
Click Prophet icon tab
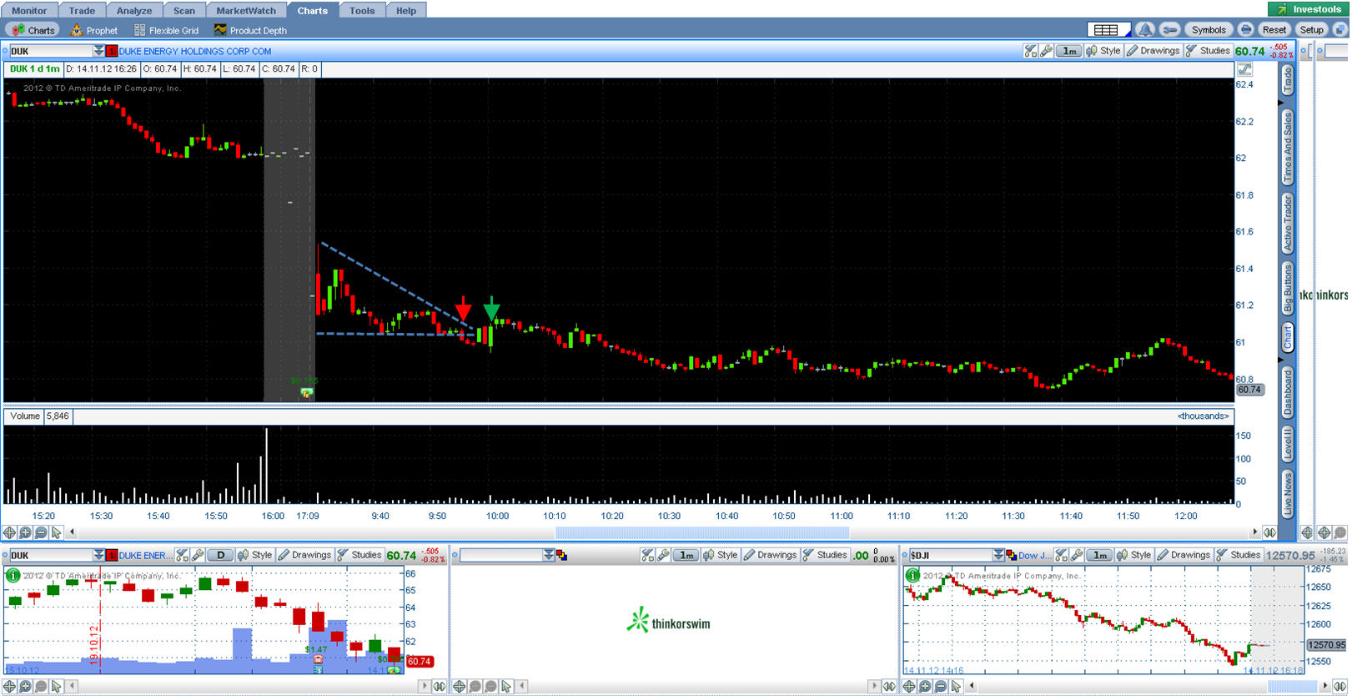point(94,30)
